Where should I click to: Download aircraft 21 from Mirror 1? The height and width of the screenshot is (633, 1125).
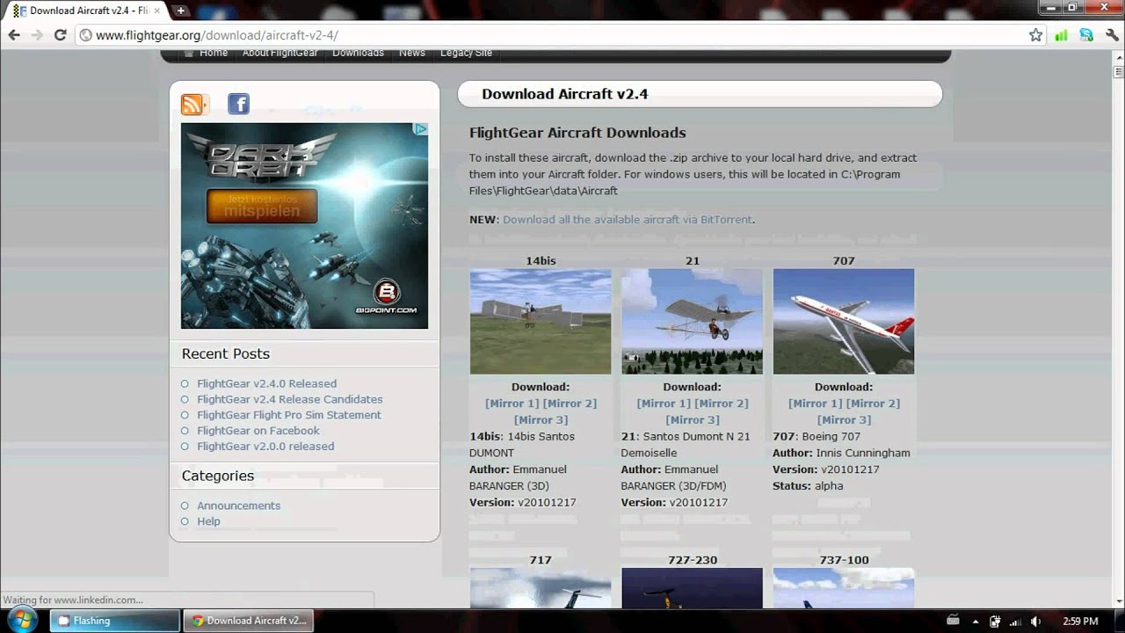[x=664, y=404]
